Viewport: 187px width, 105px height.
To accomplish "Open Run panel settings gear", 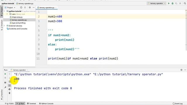I will 181,70.
